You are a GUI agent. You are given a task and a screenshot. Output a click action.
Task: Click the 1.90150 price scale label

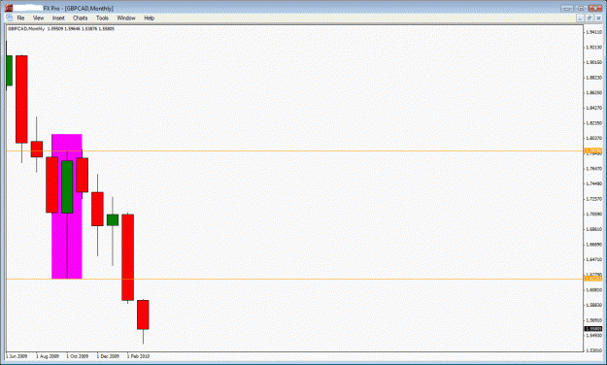pyautogui.click(x=593, y=62)
